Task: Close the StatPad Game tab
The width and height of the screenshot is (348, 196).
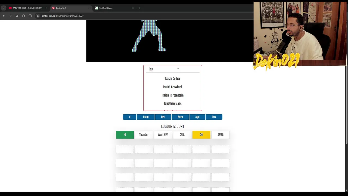Action: coord(133,8)
